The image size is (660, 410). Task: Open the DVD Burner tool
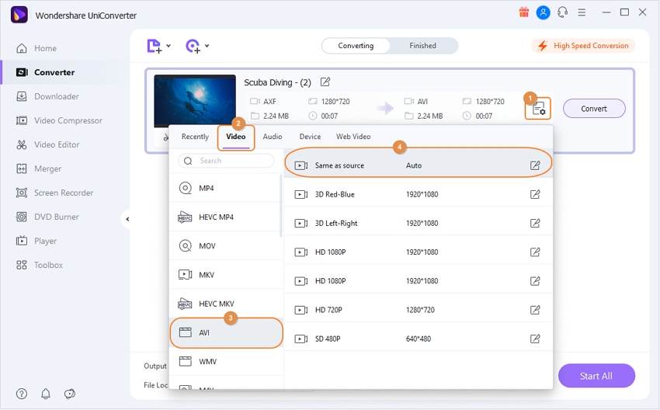point(47,217)
